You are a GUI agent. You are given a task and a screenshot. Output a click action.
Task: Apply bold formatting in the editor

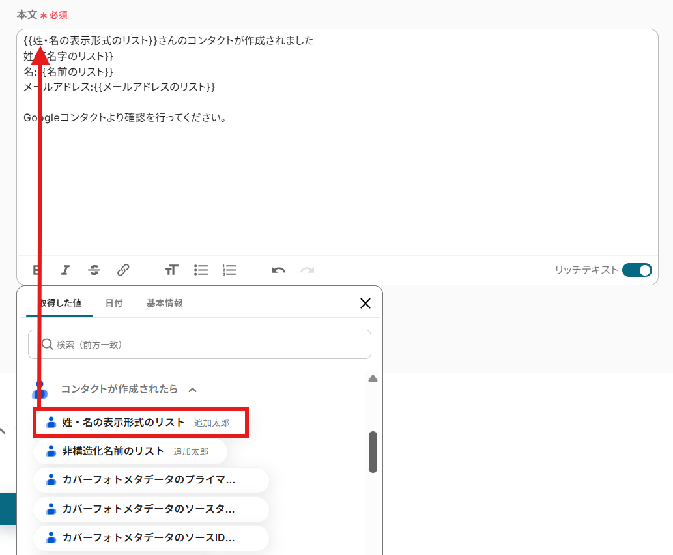pyautogui.click(x=36, y=270)
